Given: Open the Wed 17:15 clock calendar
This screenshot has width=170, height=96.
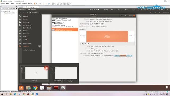Looking at the screenshot, I should click(x=95, y=10).
